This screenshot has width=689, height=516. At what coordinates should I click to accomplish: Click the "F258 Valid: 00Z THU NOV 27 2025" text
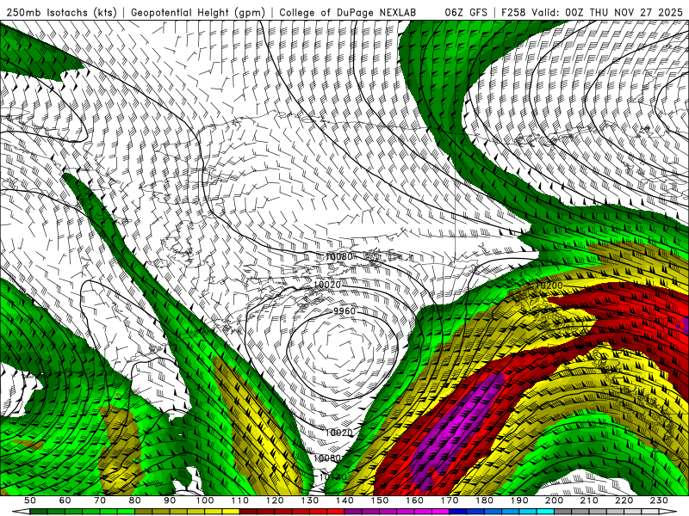(x=592, y=12)
